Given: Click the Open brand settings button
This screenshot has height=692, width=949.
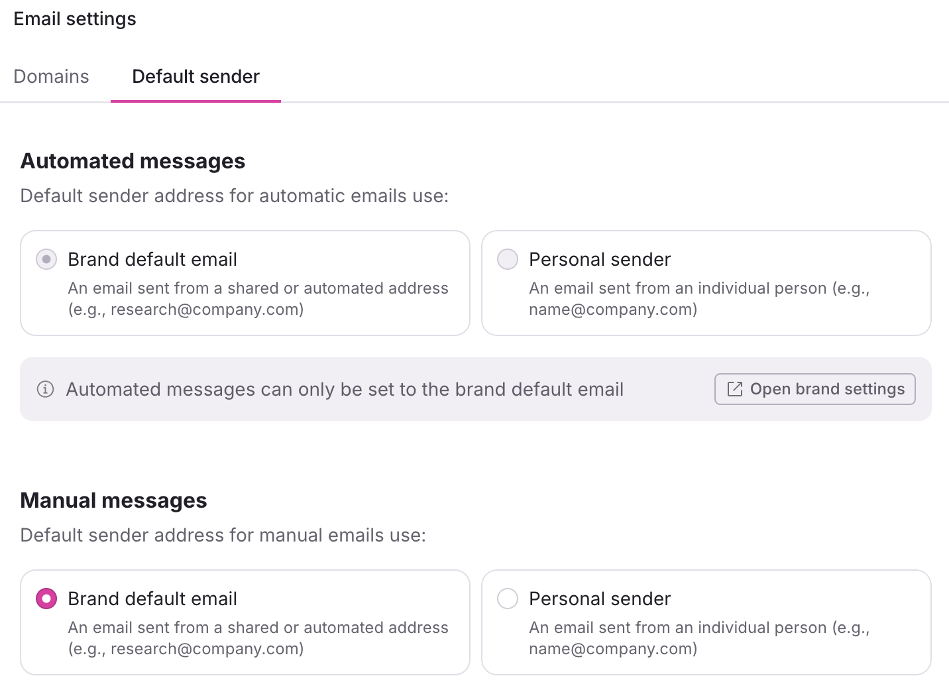Looking at the screenshot, I should (814, 389).
